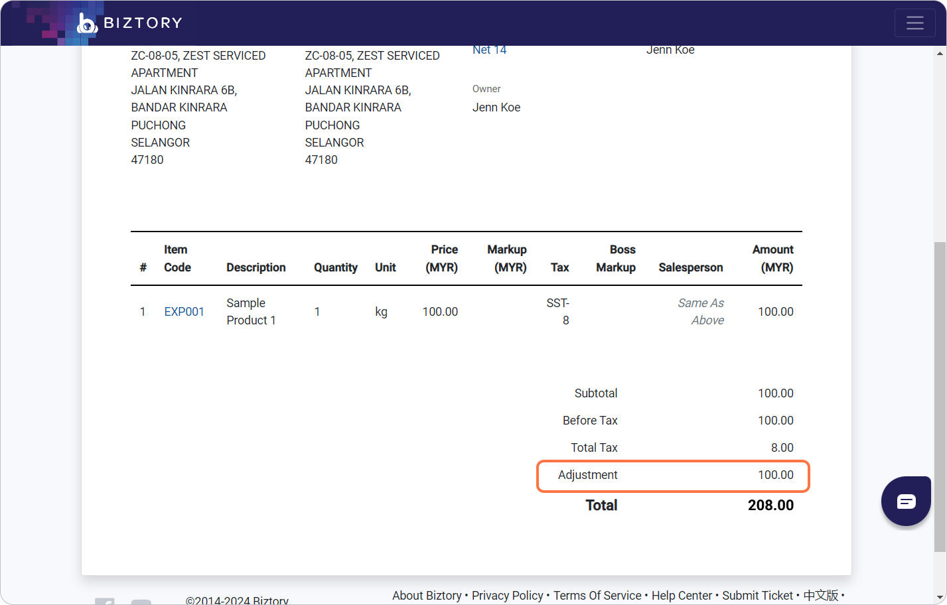Image resolution: width=947 pixels, height=605 pixels.
Task: Open the chat support bubble
Action: (x=906, y=501)
